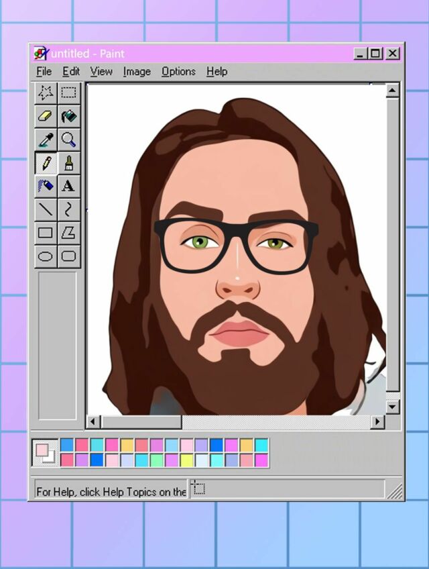
Task: Pick the Eraser tool
Action: tap(46, 116)
